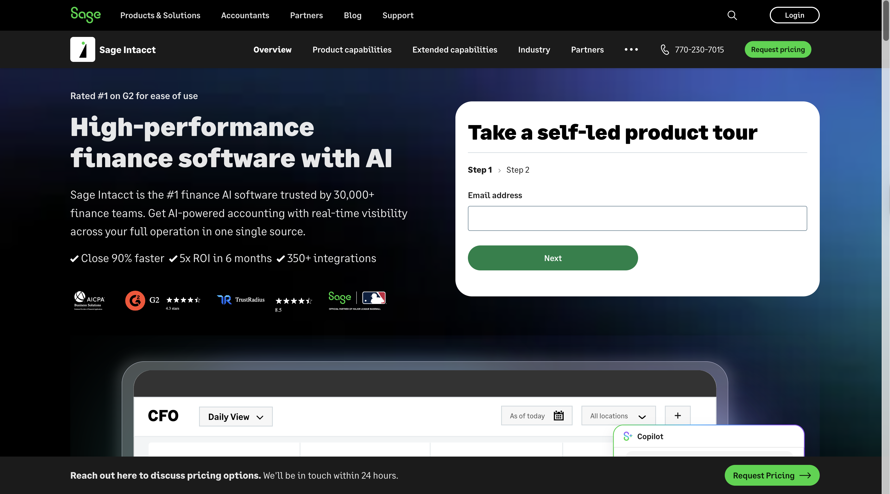Click the Email address input field
890x494 pixels.
(637, 218)
